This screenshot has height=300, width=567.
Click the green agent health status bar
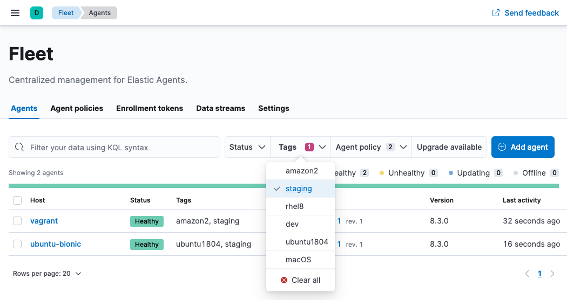click(135, 186)
